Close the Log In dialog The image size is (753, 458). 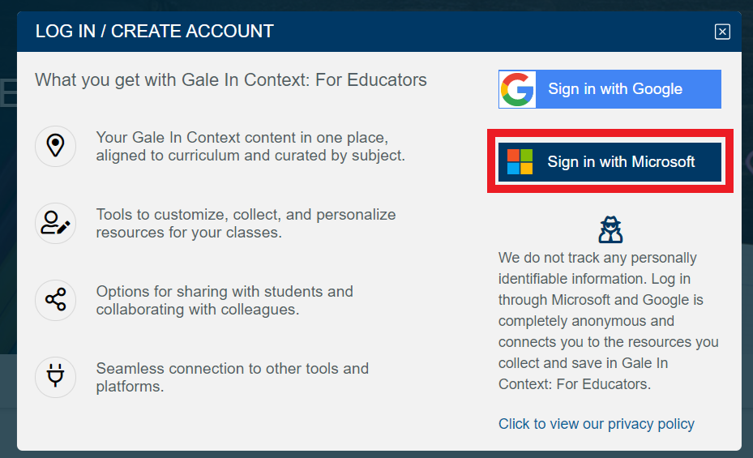click(x=722, y=32)
